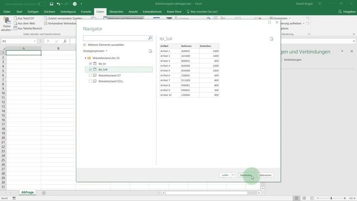Click the Bearbeiten button
Screen dimensions: 357x201
(x=246, y=175)
